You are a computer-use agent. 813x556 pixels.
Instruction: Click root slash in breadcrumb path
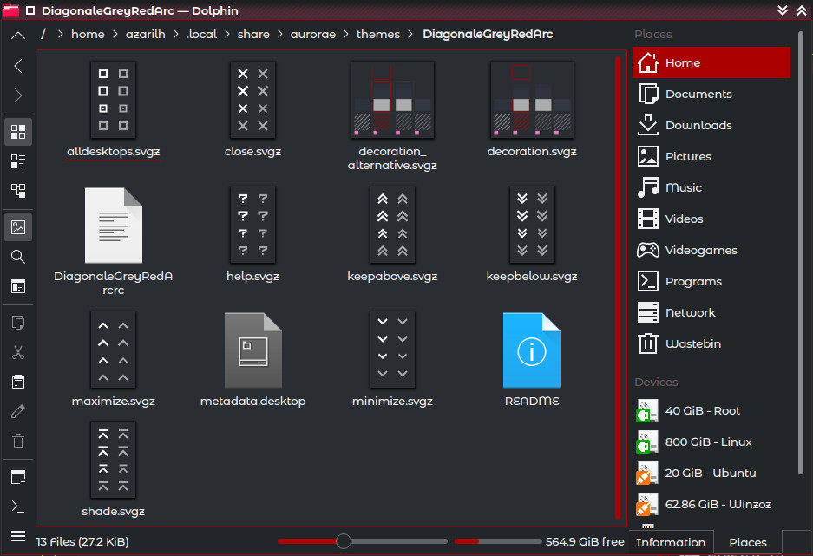coord(43,34)
